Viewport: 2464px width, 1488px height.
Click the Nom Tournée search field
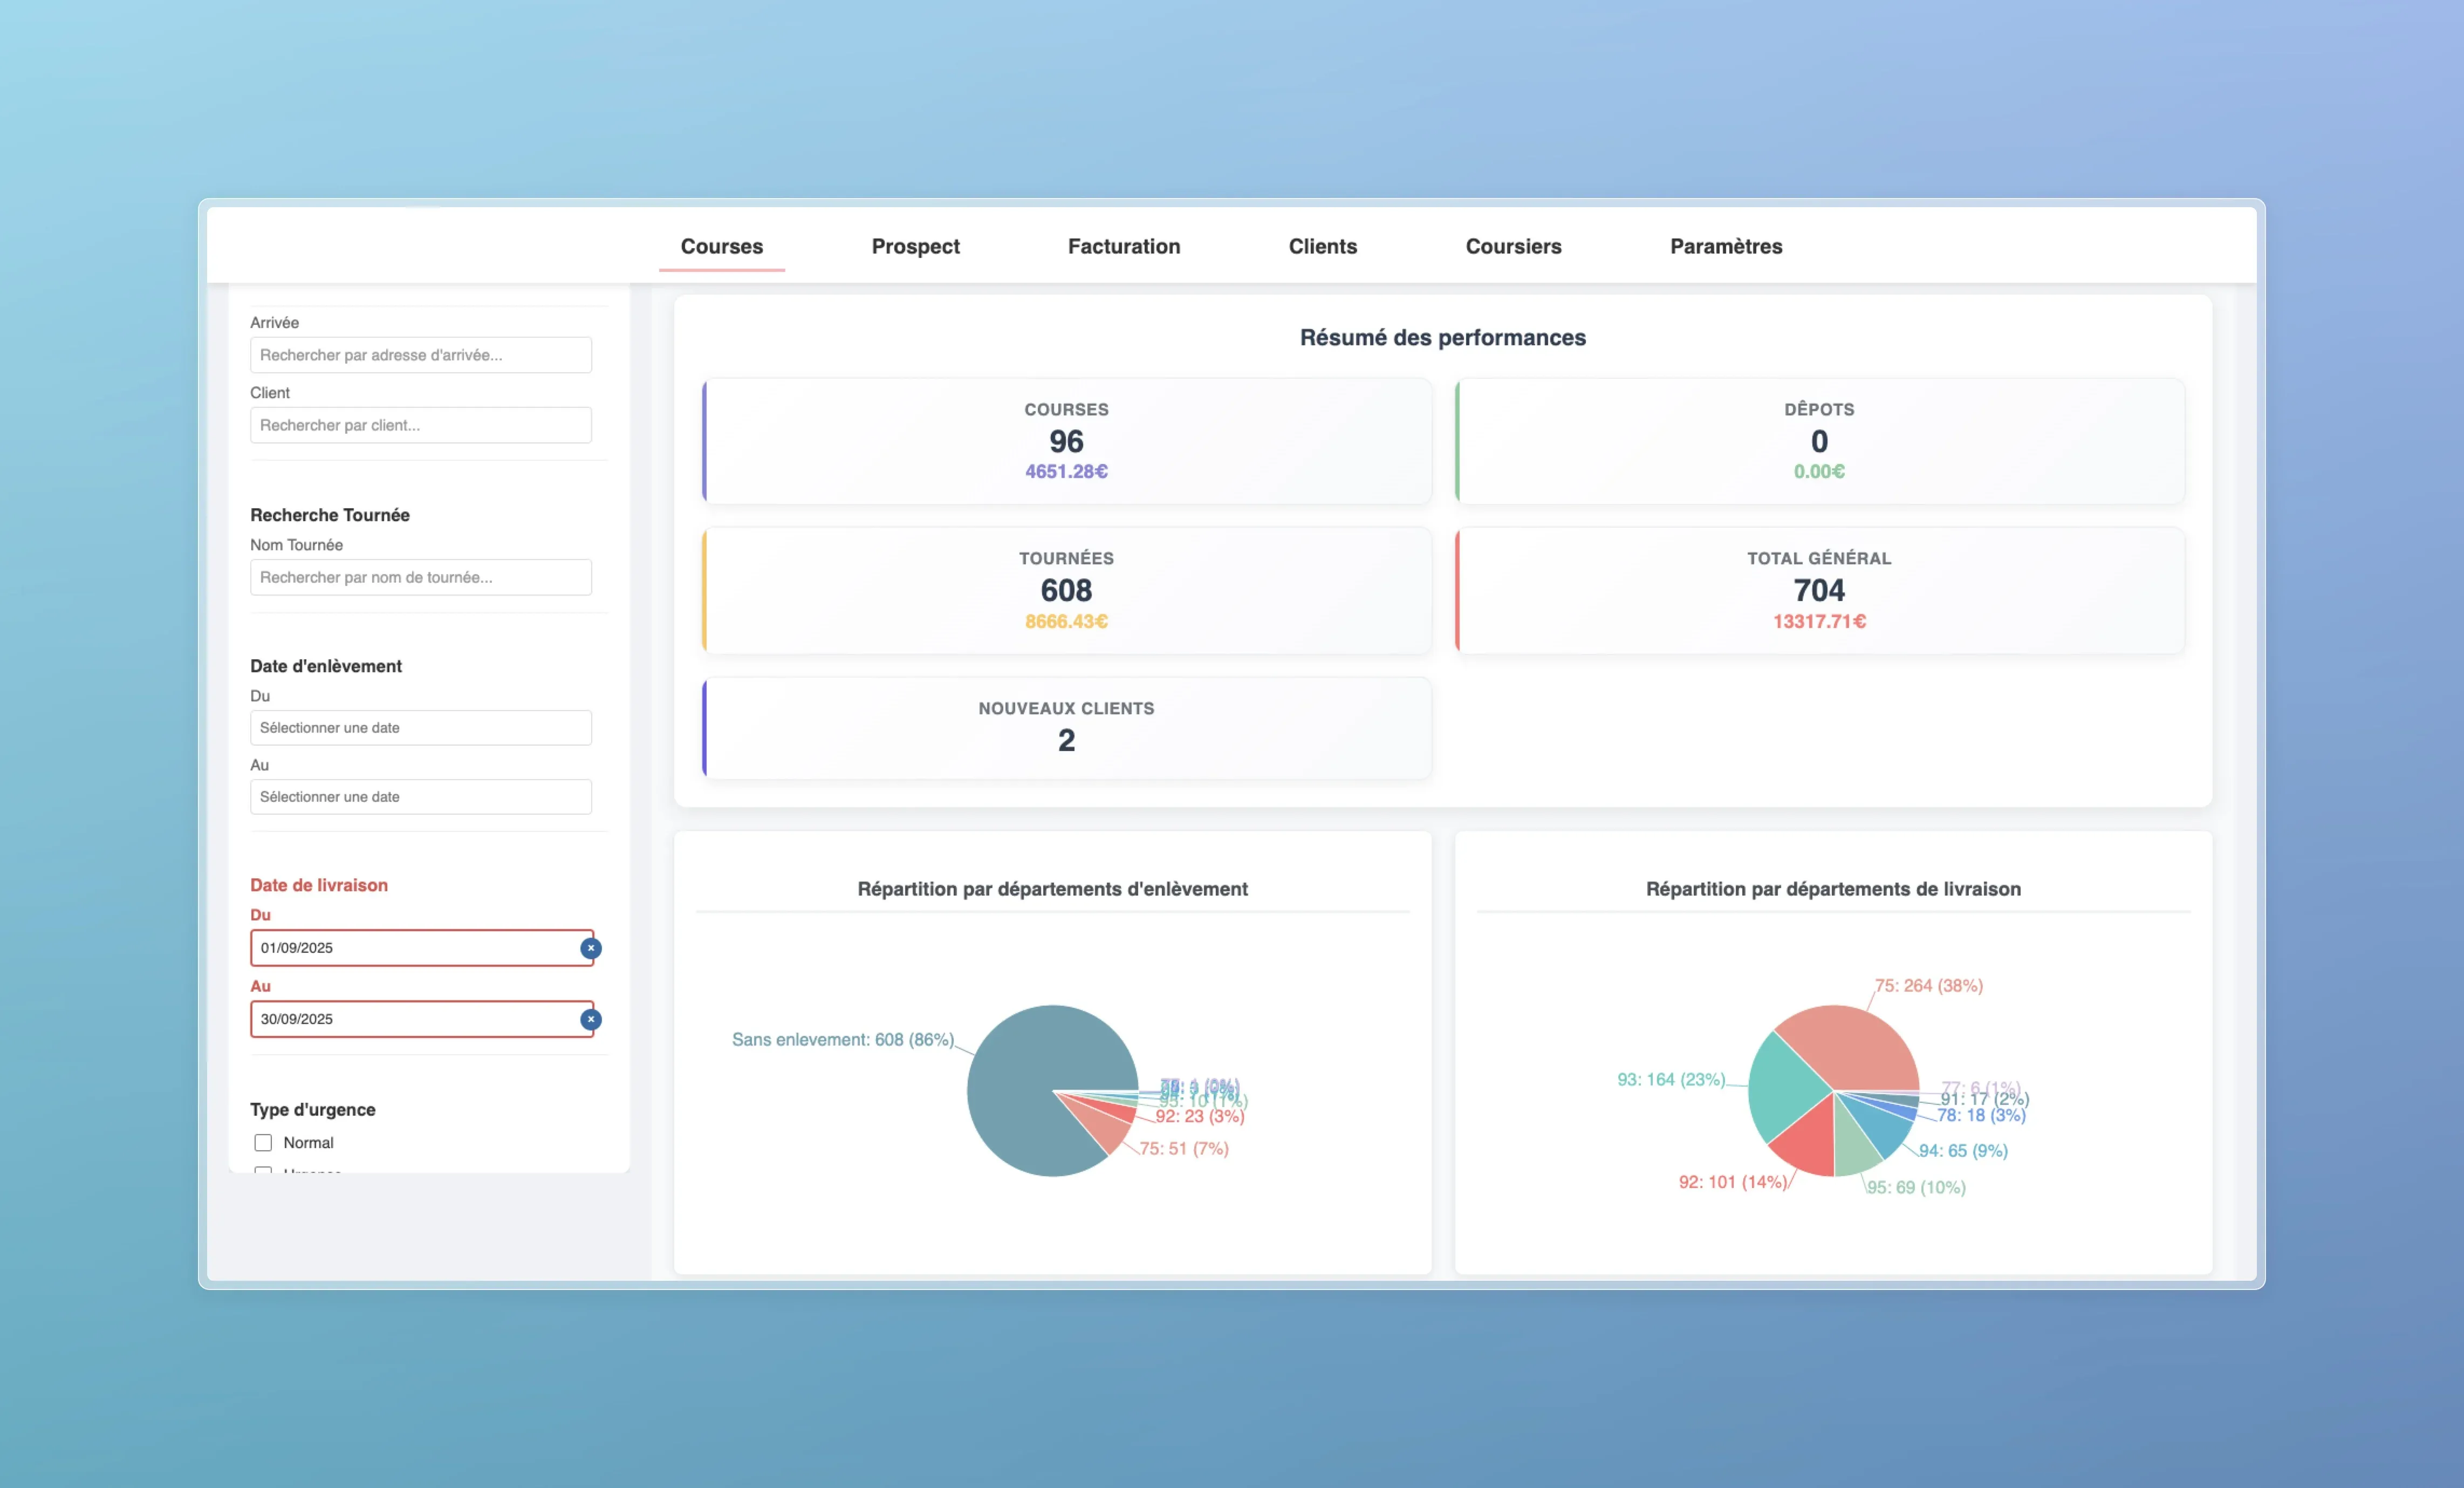[420, 577]
